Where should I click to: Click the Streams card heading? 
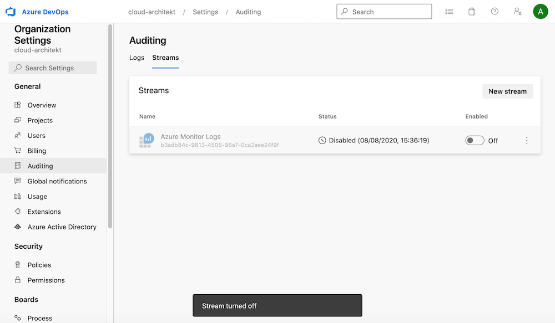(154, 90)
